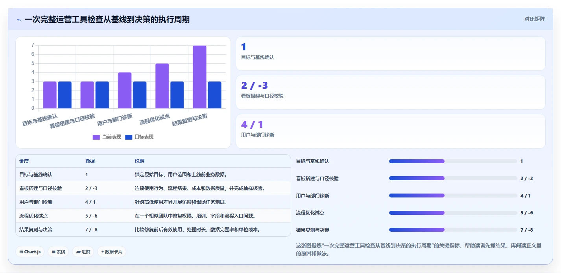Viewport: 561px width, 273px height.
Task: Click the chart axis label 结果复测与决策
Action: 189,120
